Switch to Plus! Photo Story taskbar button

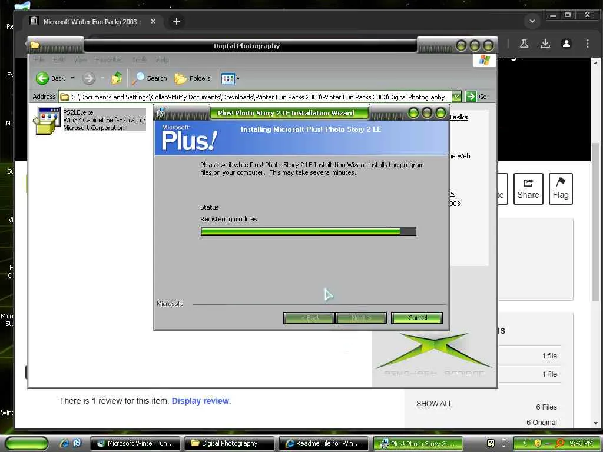click(418, 444)
